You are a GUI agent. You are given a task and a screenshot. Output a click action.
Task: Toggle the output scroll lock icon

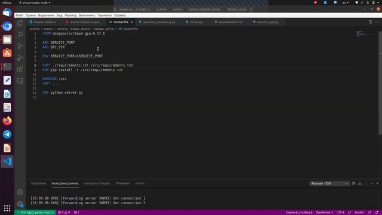point(360,183)
